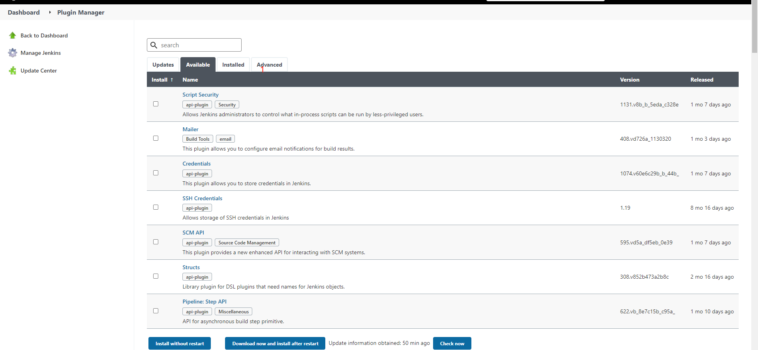Click '1 mo 10 days ago' release date
Screen dimensions: 758x350
(x=712, y=311)
